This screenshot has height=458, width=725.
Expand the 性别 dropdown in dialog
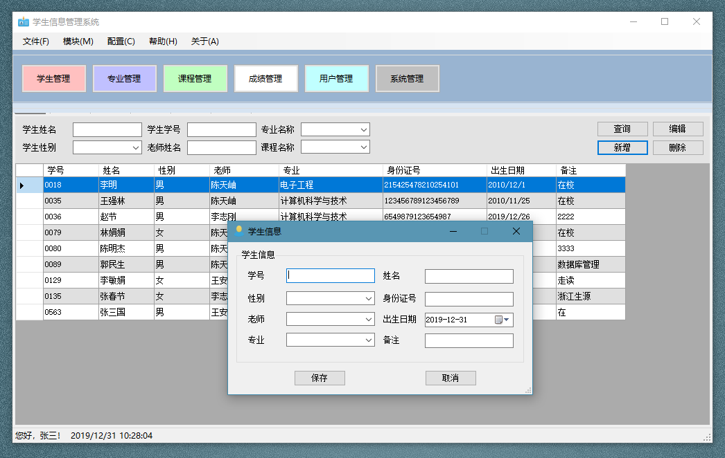click(x=368, y=299)
